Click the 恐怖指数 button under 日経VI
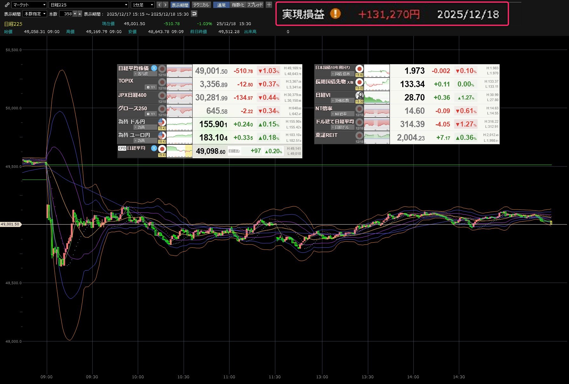 [342, 101]
